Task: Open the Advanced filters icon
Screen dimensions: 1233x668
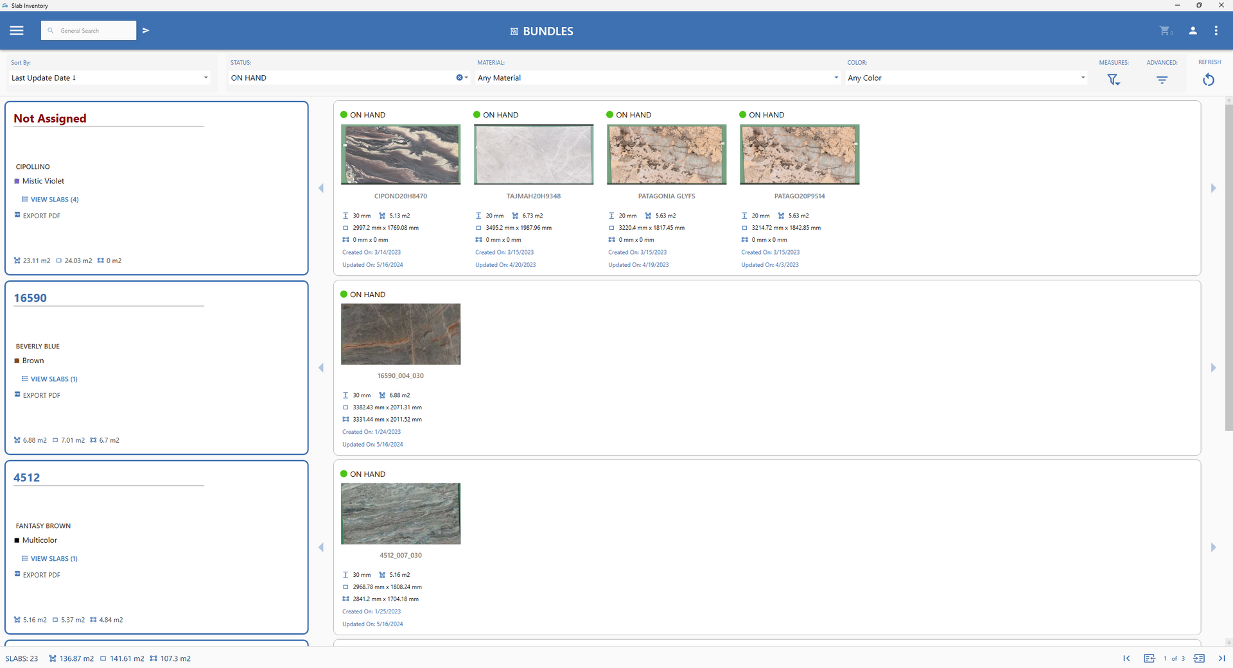Action: tap(1162, 80)
